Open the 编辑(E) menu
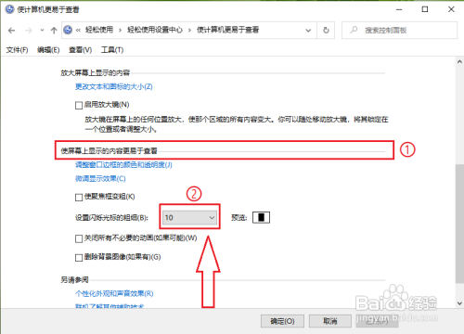 click(48, 50)
